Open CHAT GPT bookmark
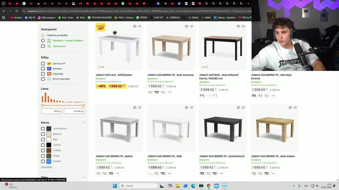The image size is (339, 190). [156, 17]
